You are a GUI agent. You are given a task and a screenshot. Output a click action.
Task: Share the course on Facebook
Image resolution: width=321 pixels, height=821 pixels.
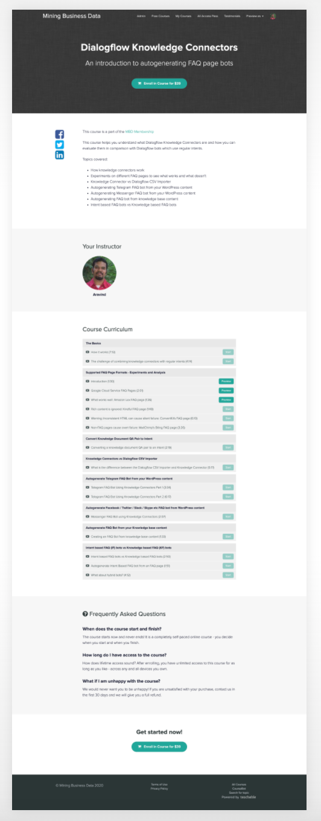point(60,134)
